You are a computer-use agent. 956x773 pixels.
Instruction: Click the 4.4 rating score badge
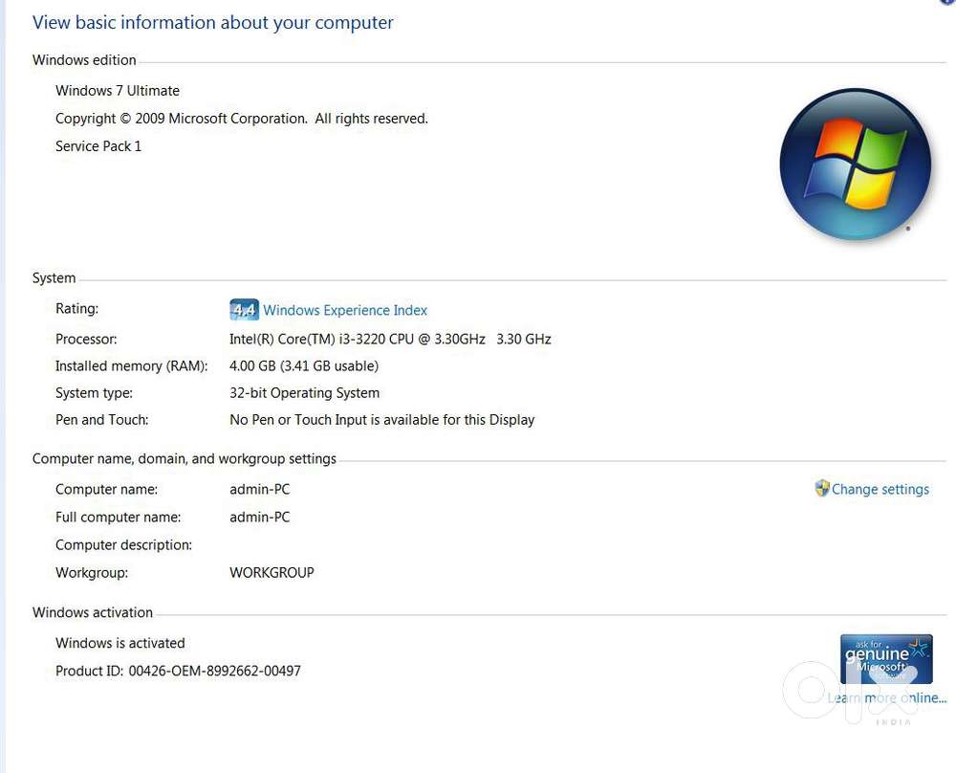(x=244, y=310)
